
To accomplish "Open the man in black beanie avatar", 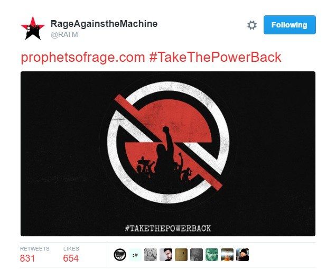I will pos(242,255).
